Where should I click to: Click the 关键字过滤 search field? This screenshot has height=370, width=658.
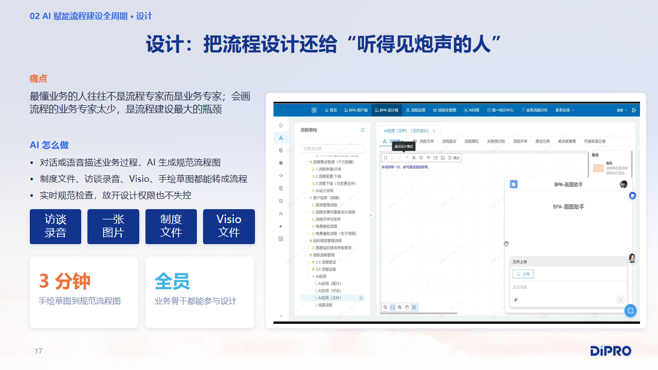[333, 149]
